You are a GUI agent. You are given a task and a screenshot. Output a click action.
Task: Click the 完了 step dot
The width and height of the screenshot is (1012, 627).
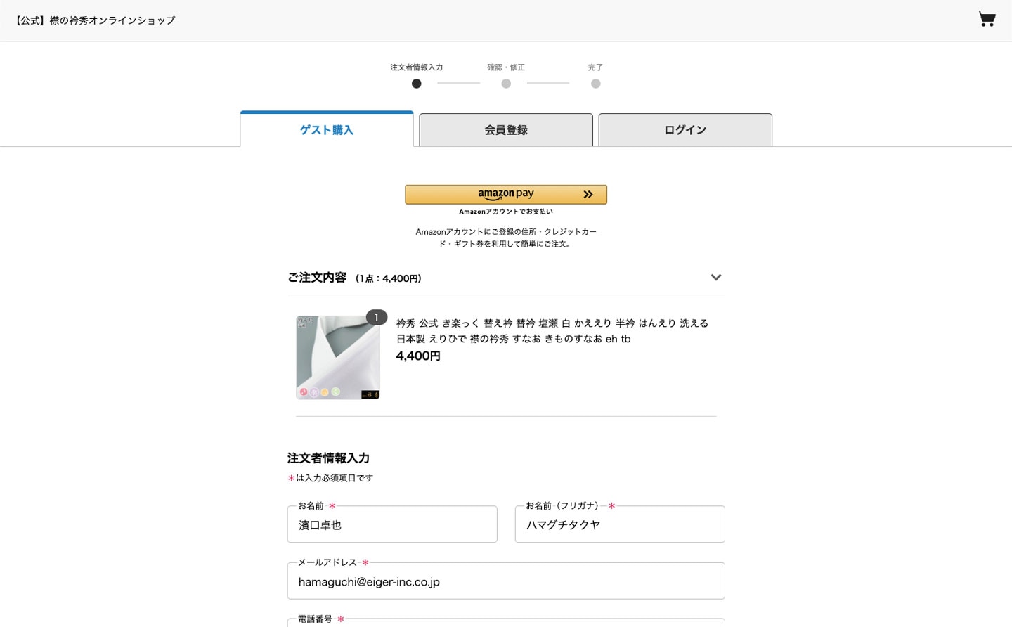coord(595,84)
